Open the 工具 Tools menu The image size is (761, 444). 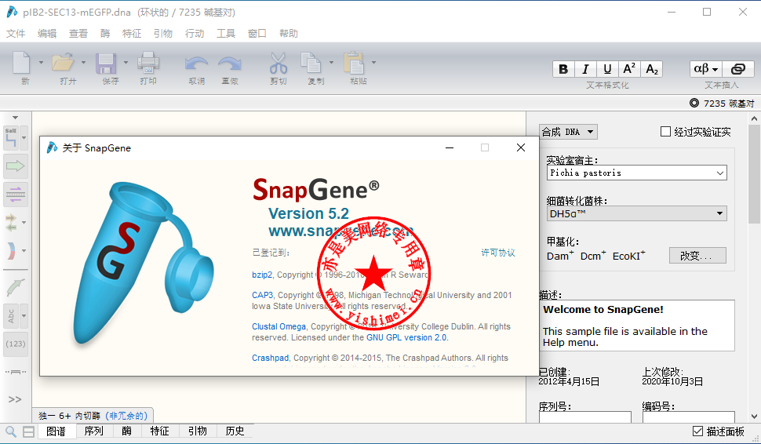(226, 34)
